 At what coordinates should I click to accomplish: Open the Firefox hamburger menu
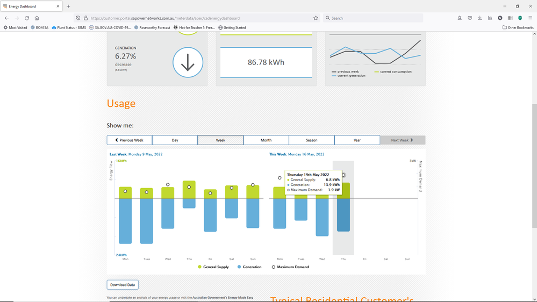[530, 18]
